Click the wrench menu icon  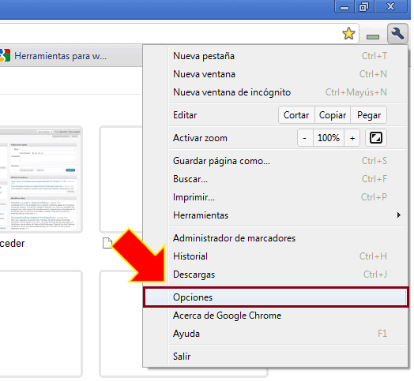(x=397, y=33)
